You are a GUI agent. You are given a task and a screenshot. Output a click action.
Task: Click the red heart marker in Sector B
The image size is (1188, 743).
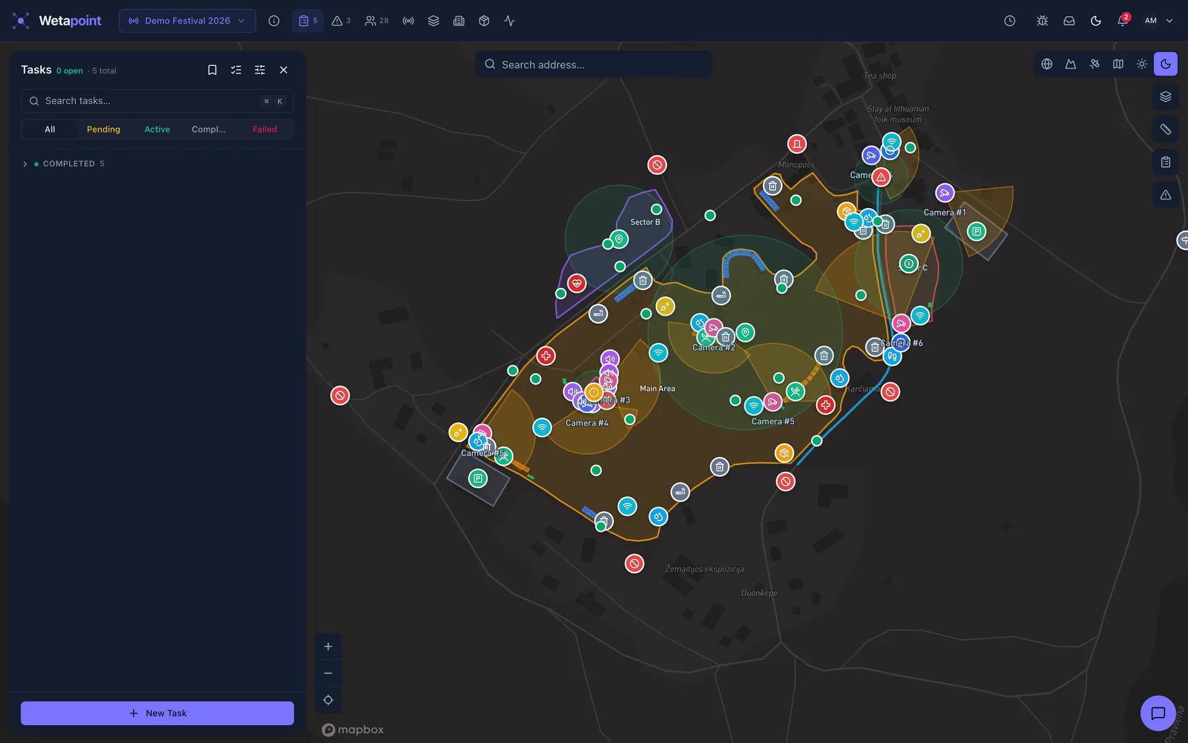pos(577,284)
